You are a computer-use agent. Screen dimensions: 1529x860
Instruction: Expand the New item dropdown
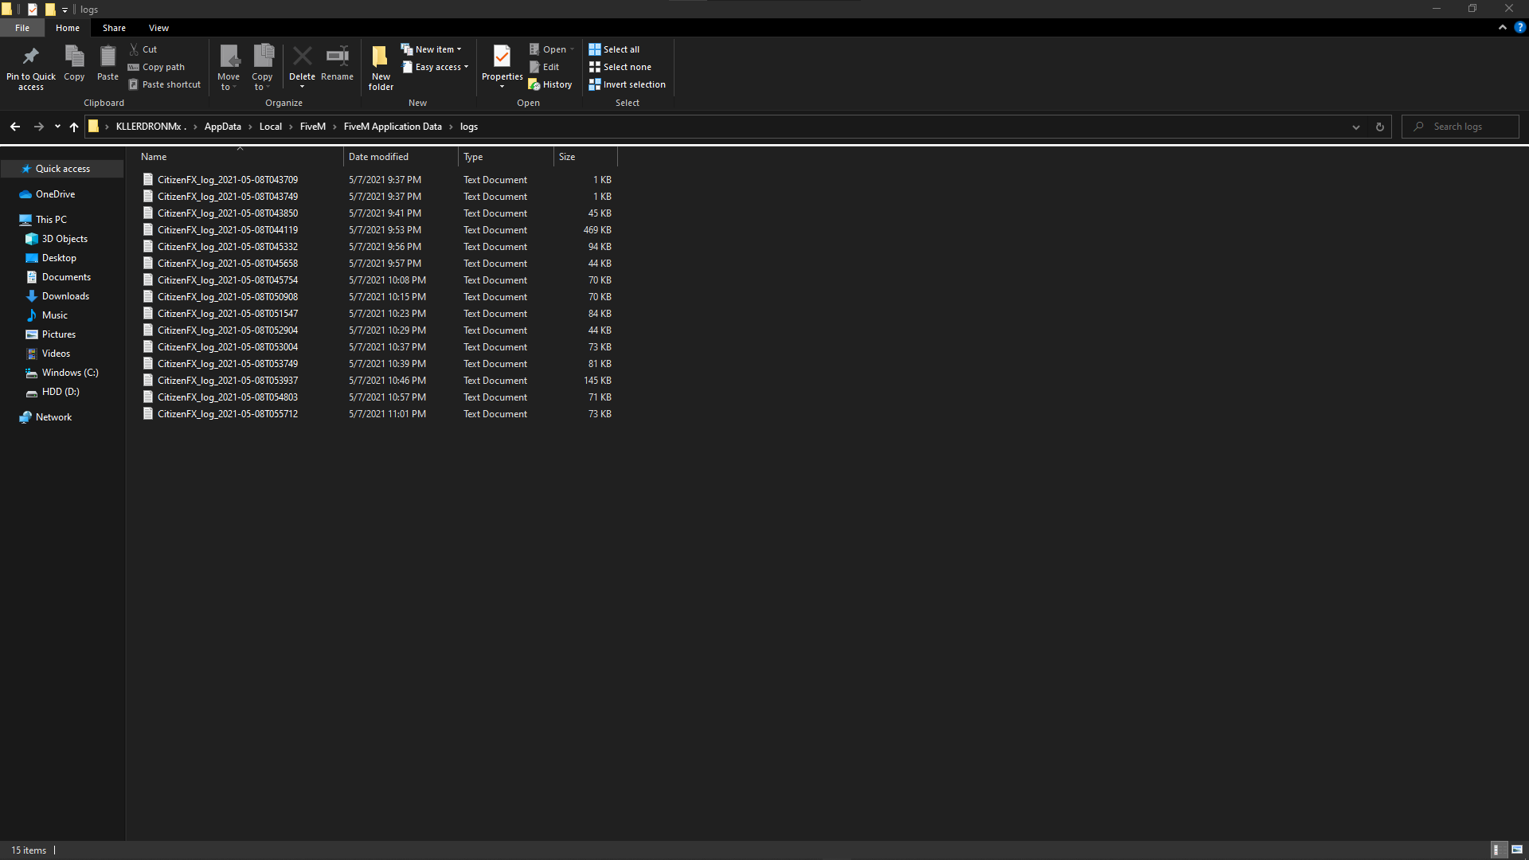457,49
